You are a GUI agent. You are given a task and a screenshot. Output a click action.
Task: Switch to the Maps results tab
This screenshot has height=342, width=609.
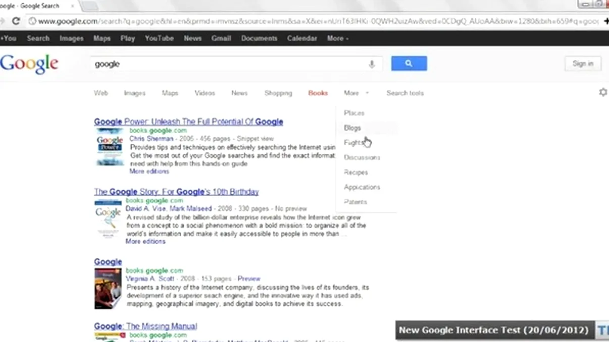[170, 93]
